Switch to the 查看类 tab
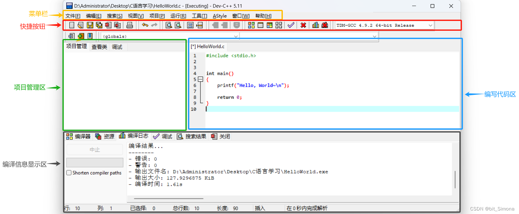This screenshot has width=519, height=214. [99, 47]
